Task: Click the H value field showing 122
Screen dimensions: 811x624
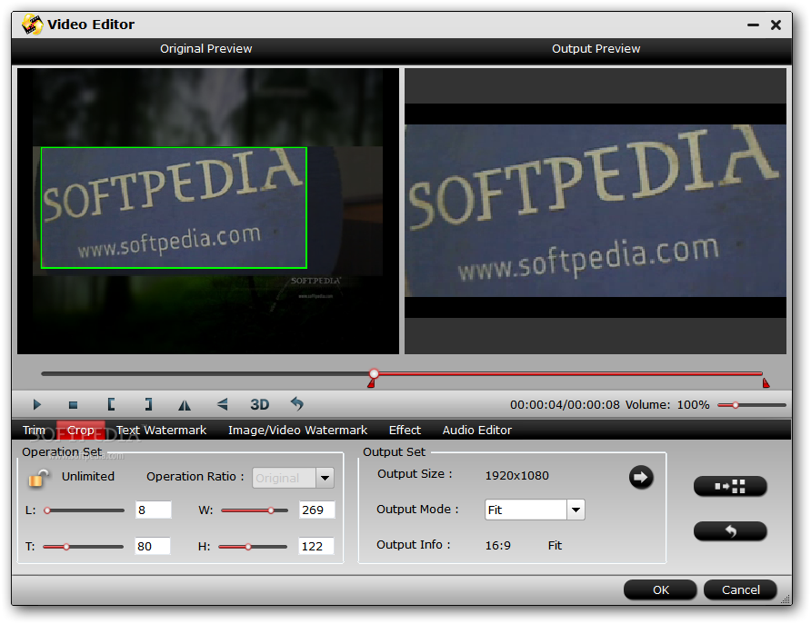Action: (316, 546)
